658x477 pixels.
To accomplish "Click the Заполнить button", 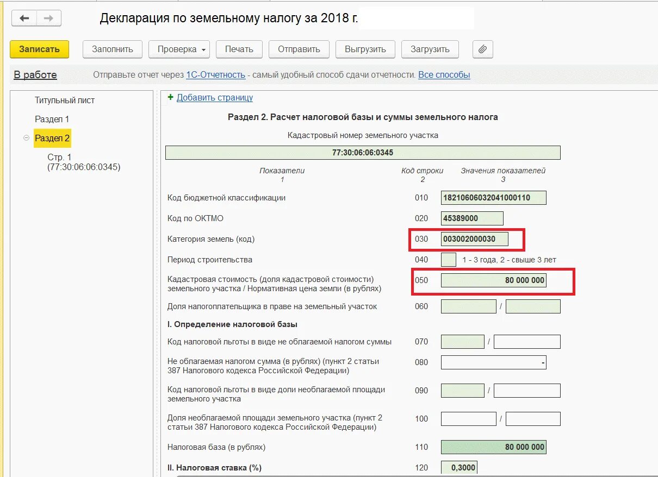I will [x=113, y=49].
